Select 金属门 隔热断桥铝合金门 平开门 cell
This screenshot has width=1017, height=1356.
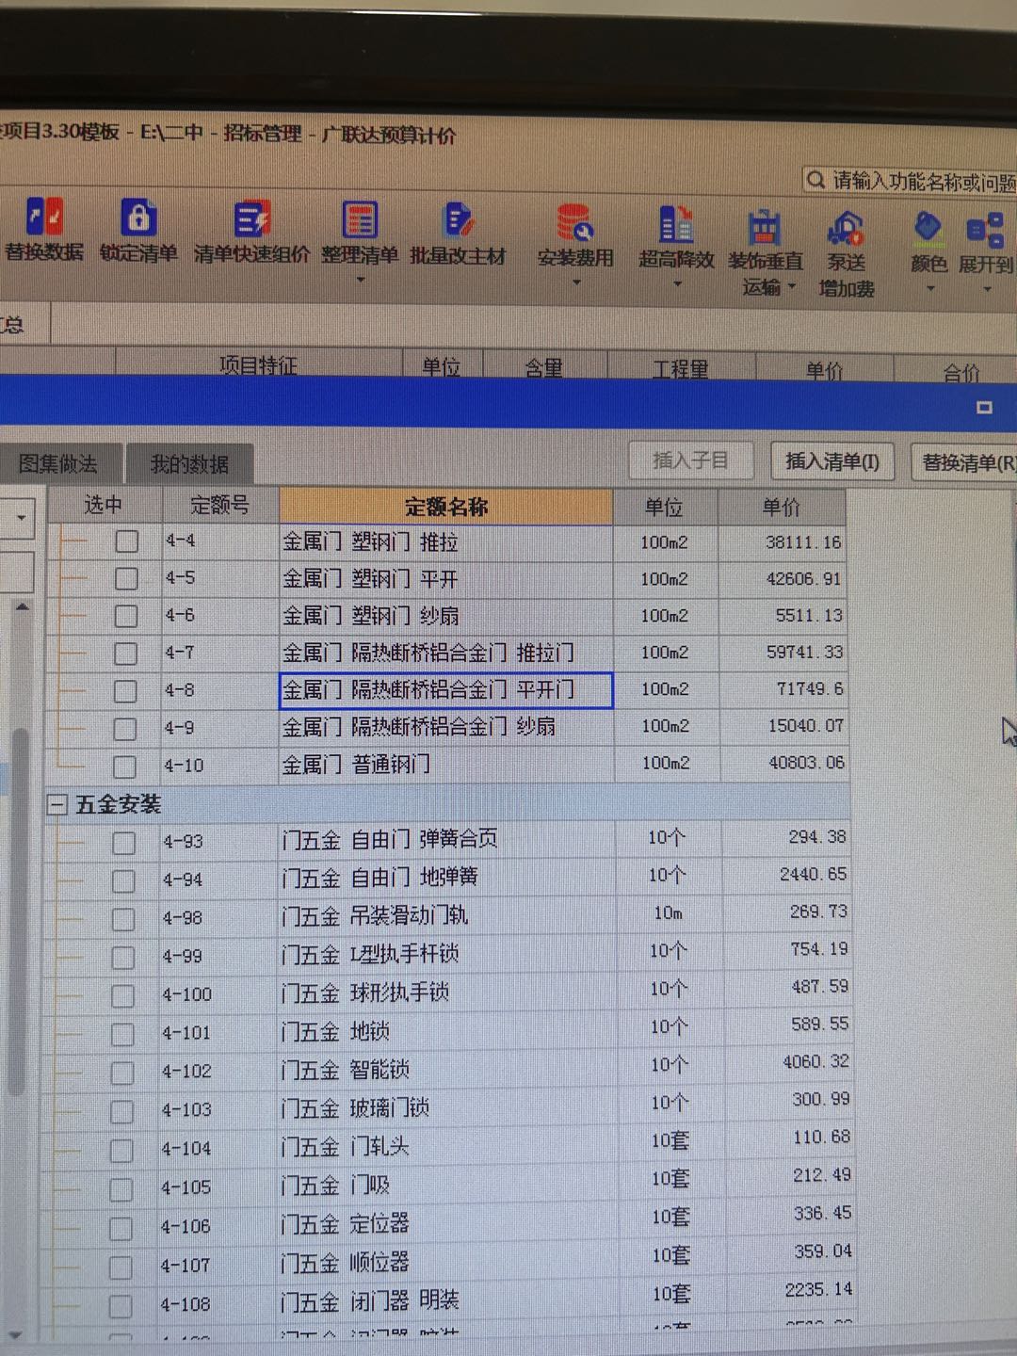[x=446, y=690]
